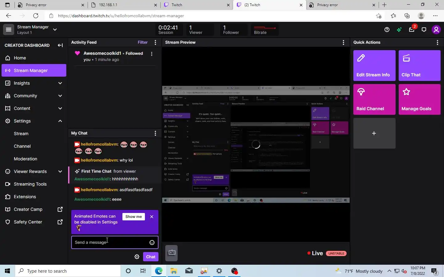Click the browser address bar URL
This screenshot has height=277, width=444.
[x=121, y=16]
